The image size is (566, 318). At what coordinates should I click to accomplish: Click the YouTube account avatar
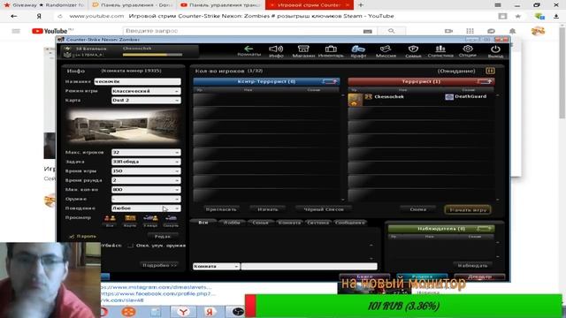(x=538, y=31)
